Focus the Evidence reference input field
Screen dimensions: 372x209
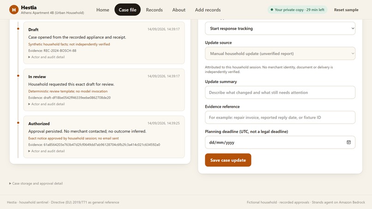point(280,118)
